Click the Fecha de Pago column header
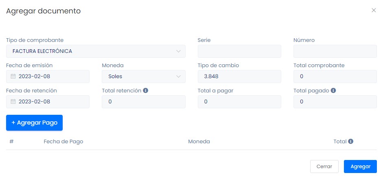The width and height of the screenshot is (383, 184). pyautogui.click(x=63, y=142)
